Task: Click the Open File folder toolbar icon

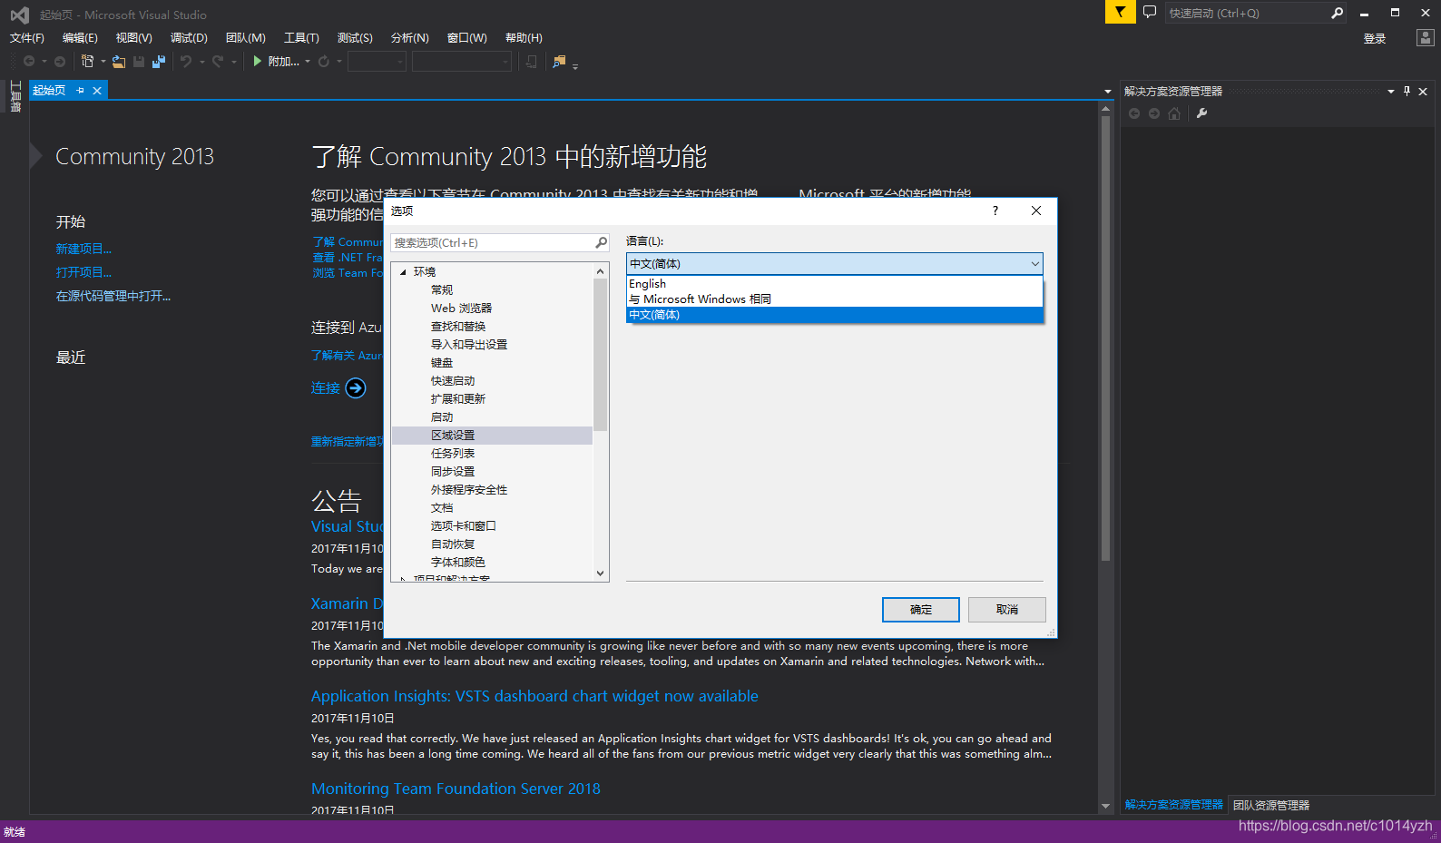Action: tap(119, 61)
